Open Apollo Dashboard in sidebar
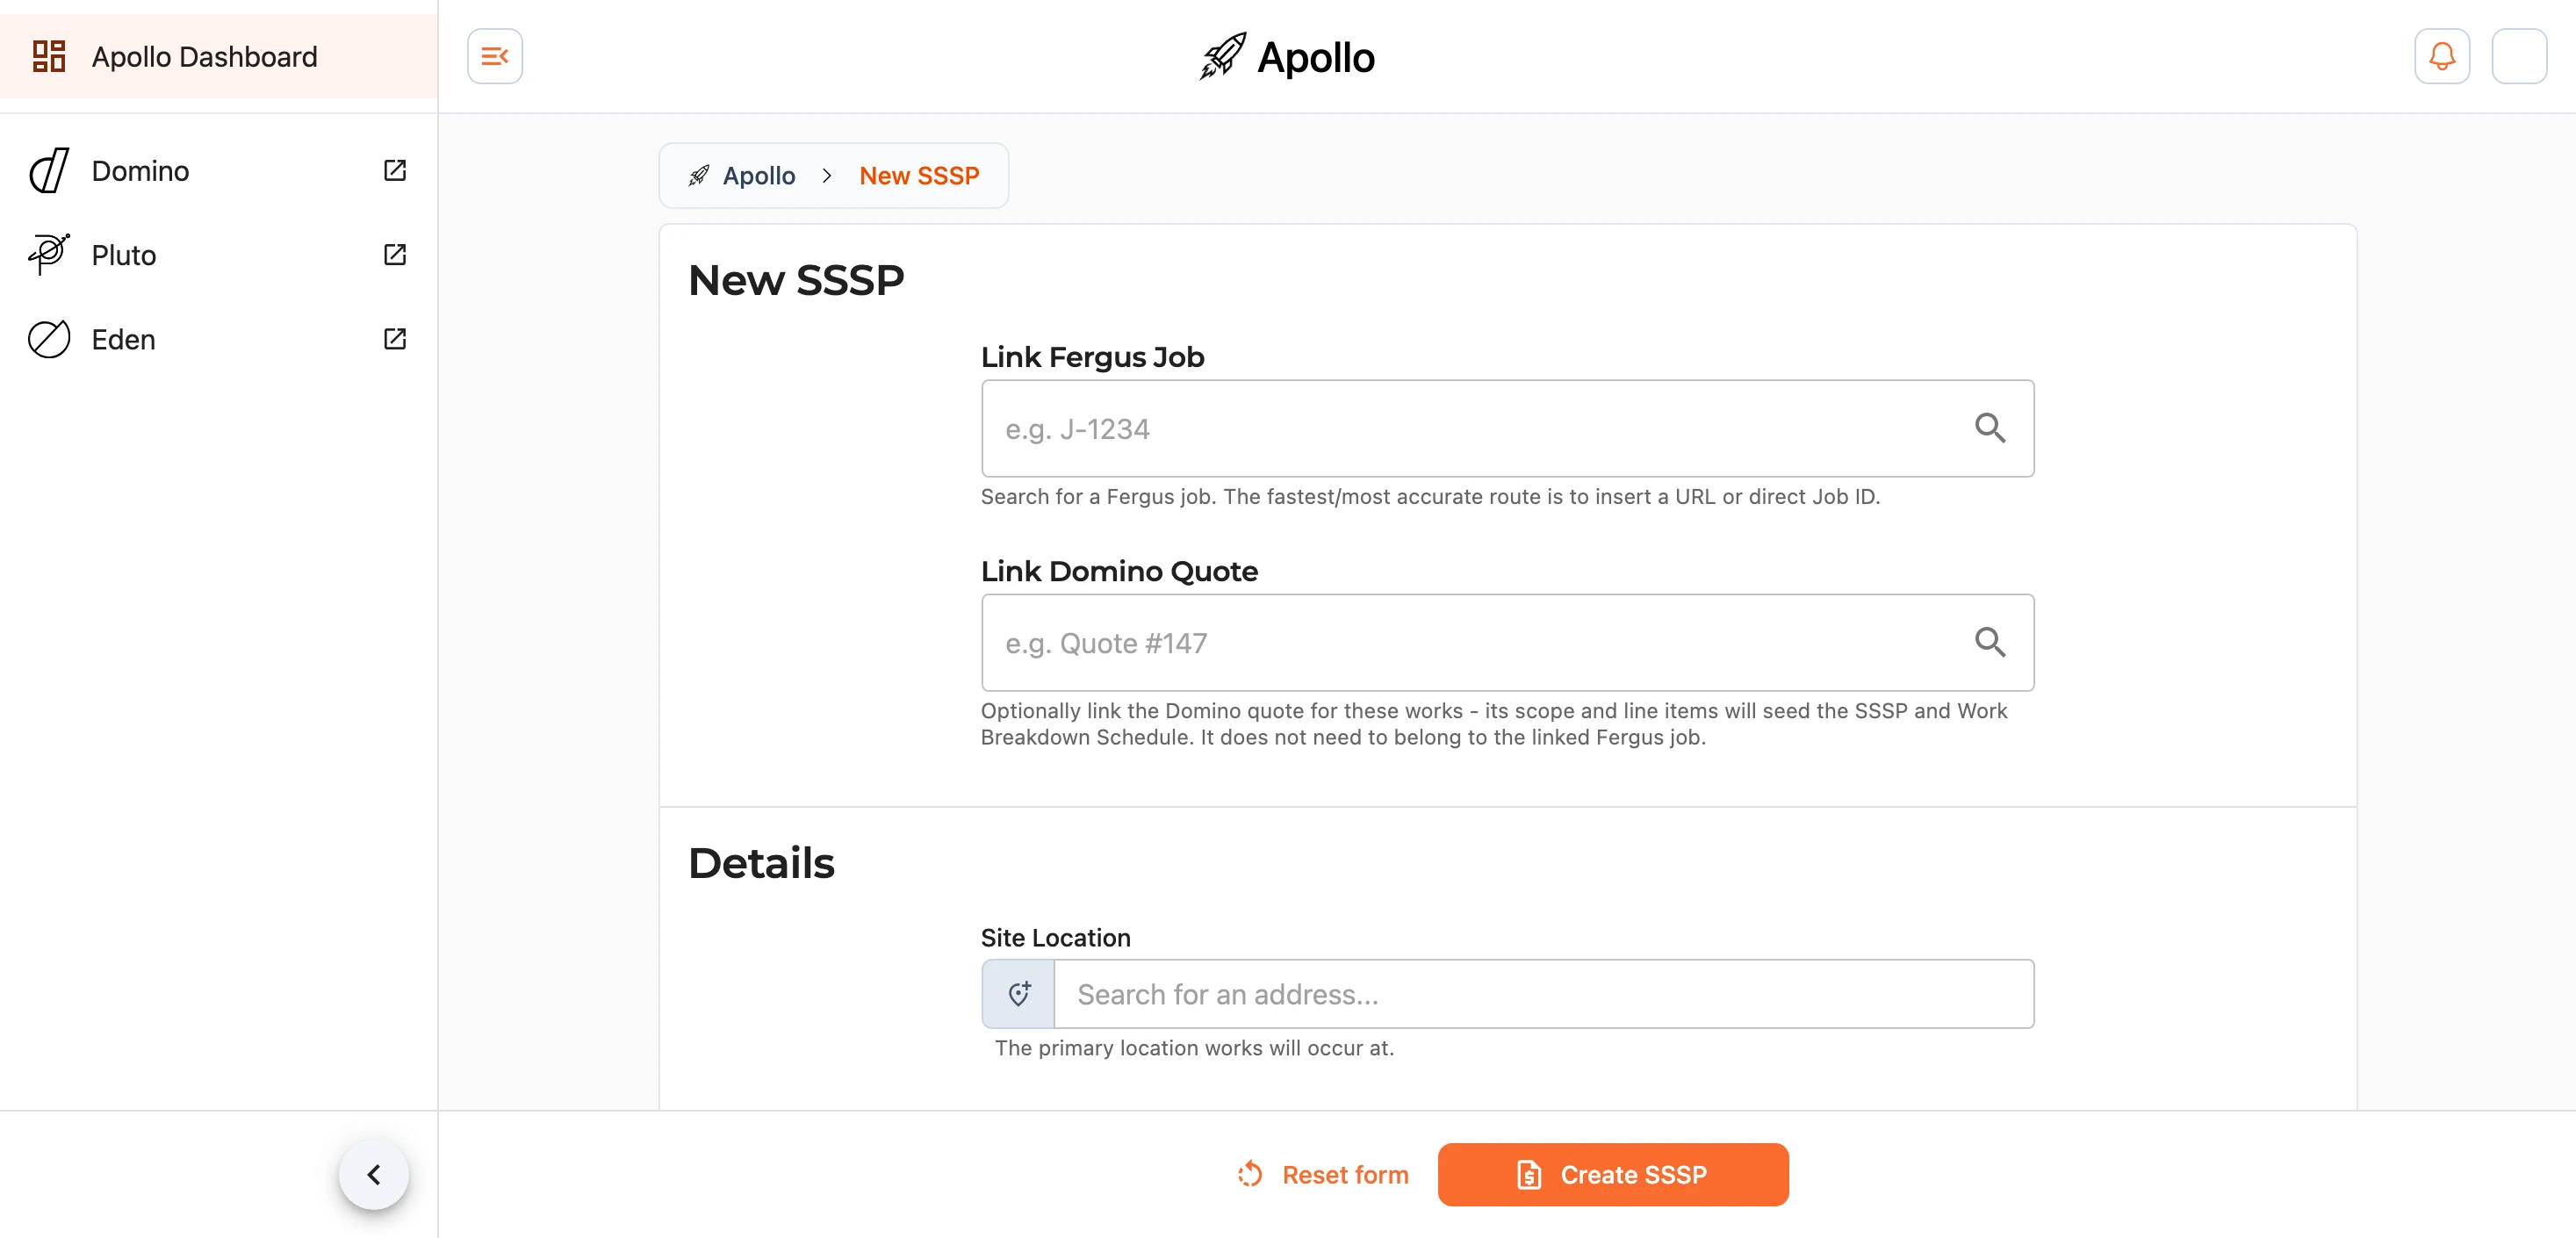 pos(218,56)
